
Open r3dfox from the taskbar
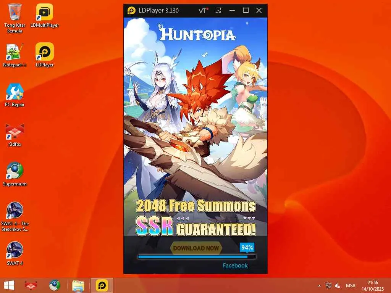pos(31,285)
